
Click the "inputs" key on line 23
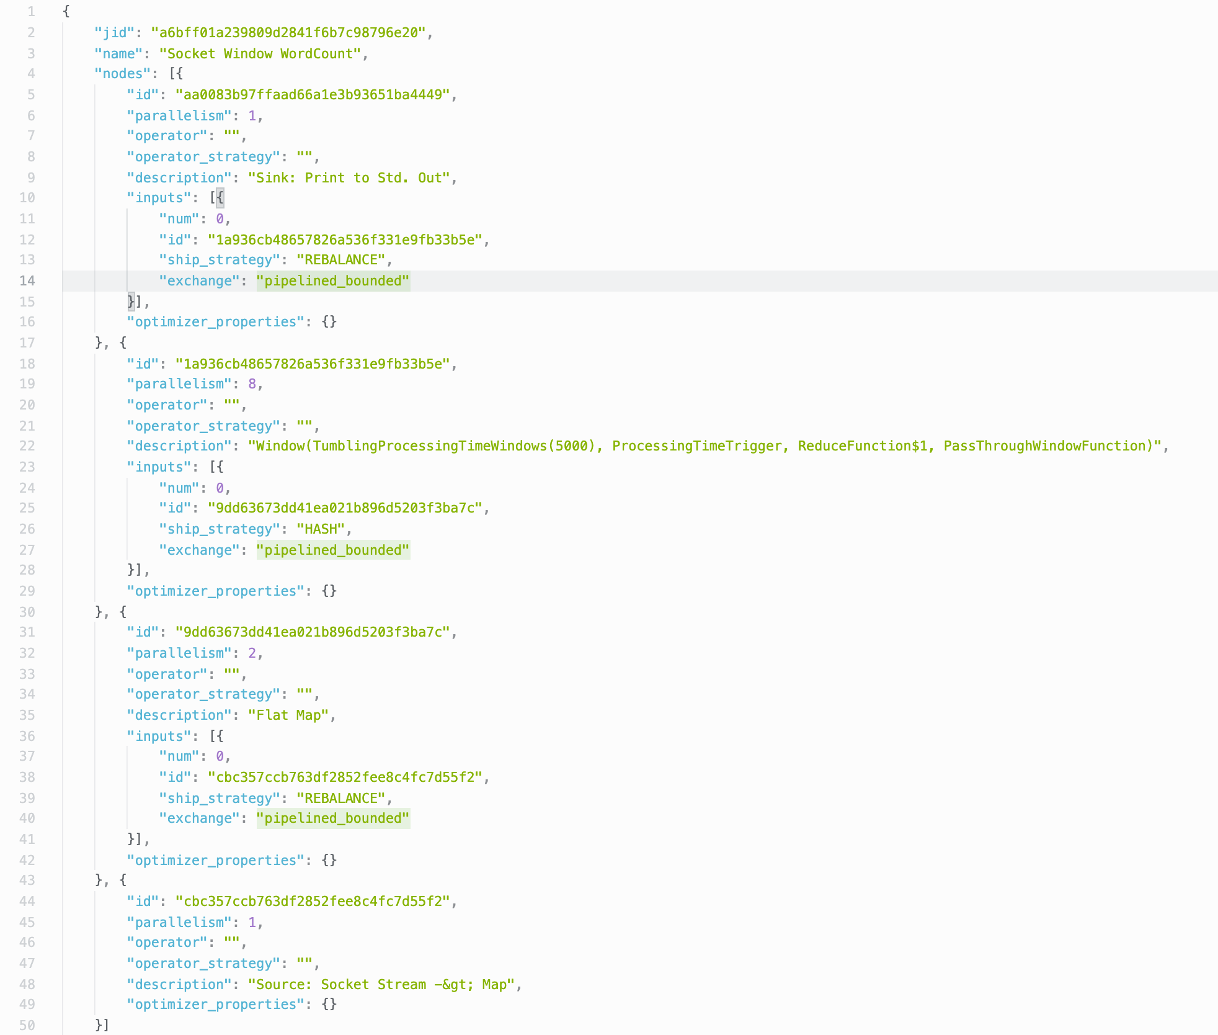(x=159, y=467)
